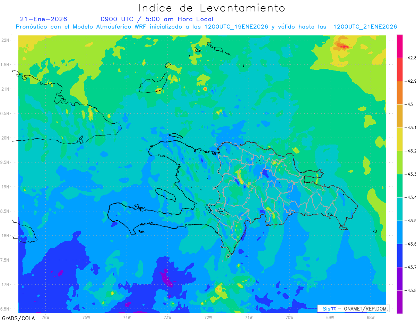
Task: Click the '70W' longitude axis label
Action: [289, 317]
